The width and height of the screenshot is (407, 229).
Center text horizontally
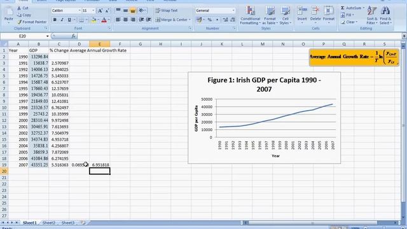click(x=125, y=20)
